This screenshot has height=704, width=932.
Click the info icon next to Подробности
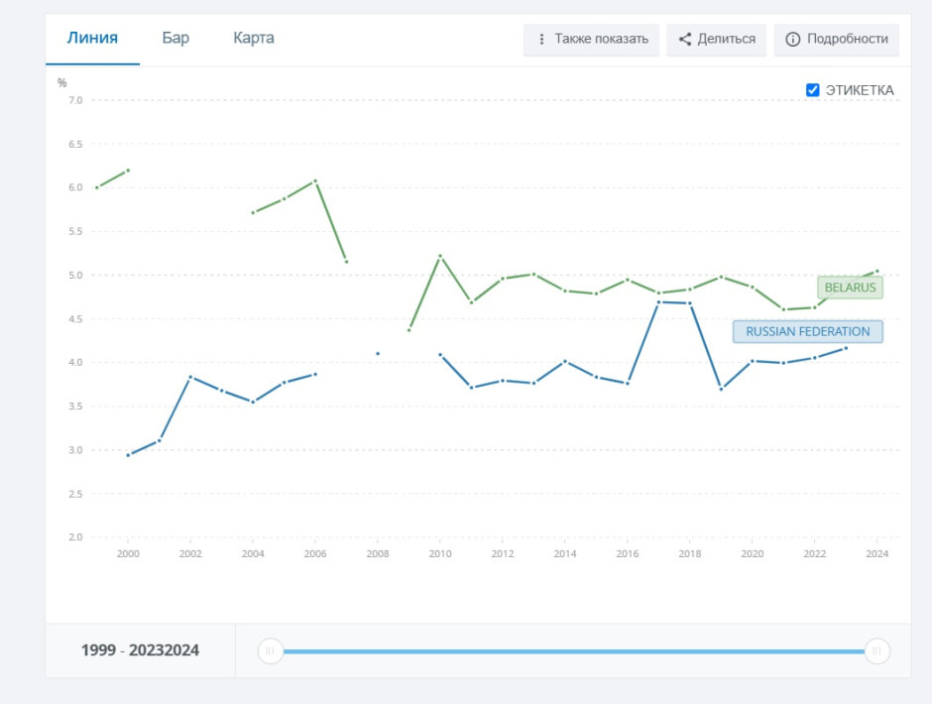(793, 40)
